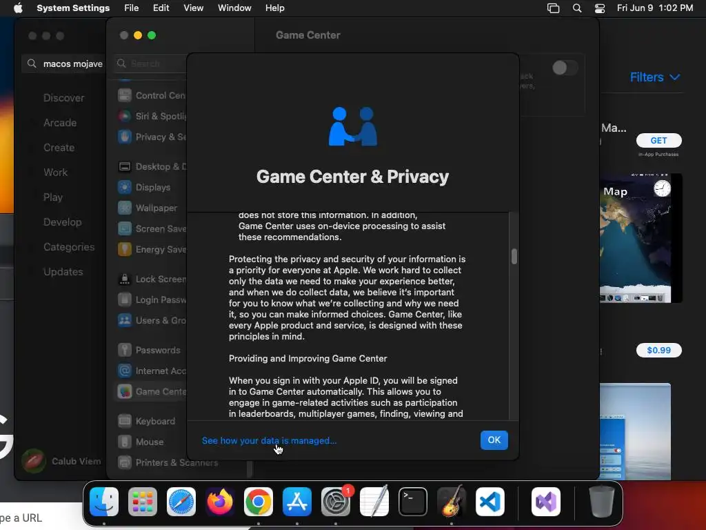The width and height of the screenshot is (706, 530).
Task: Click the privacy dialog scrollbar thumb
Action: pos(514,257)
